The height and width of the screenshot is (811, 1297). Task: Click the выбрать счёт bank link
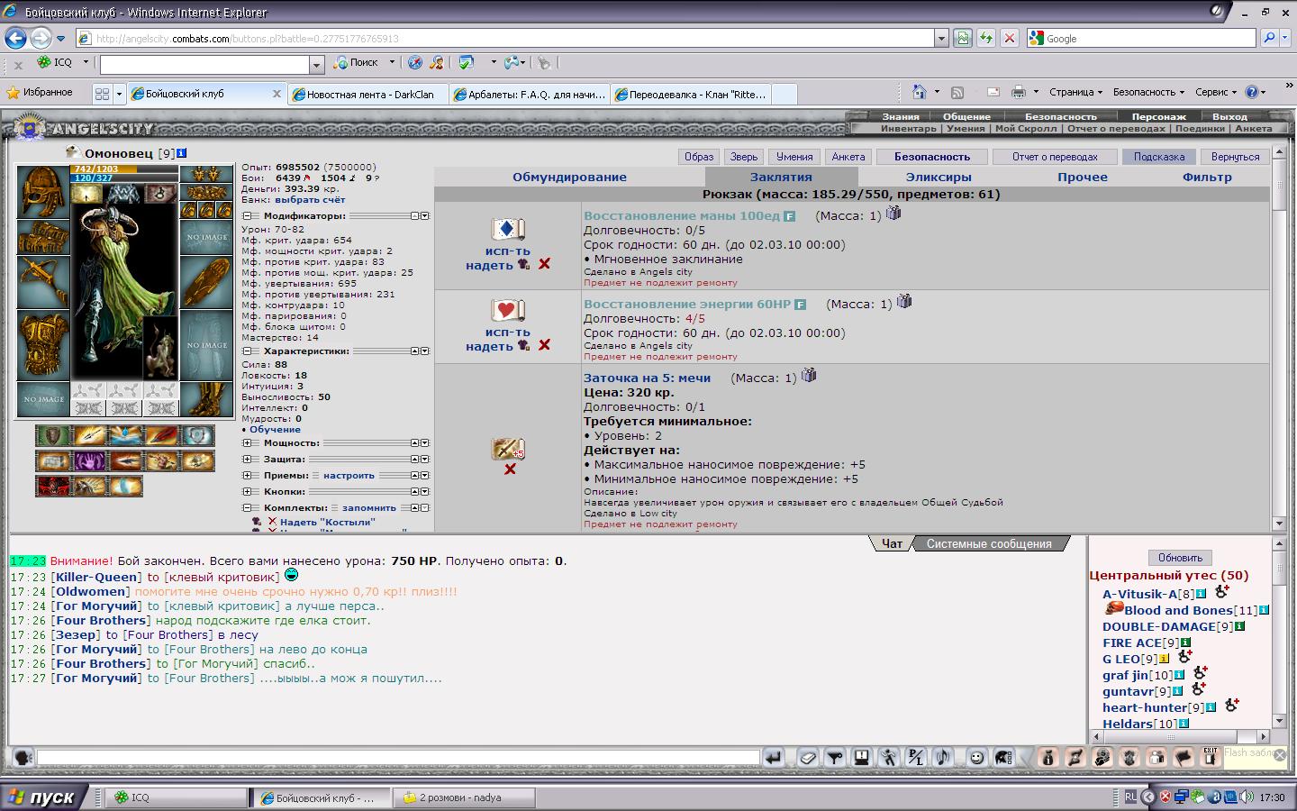310,200
